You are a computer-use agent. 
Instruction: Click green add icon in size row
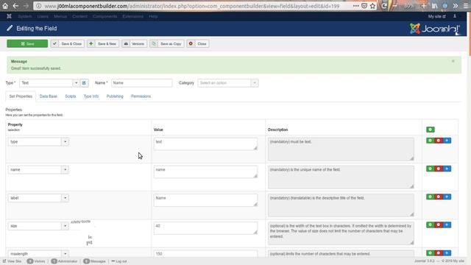pos(430,225)
